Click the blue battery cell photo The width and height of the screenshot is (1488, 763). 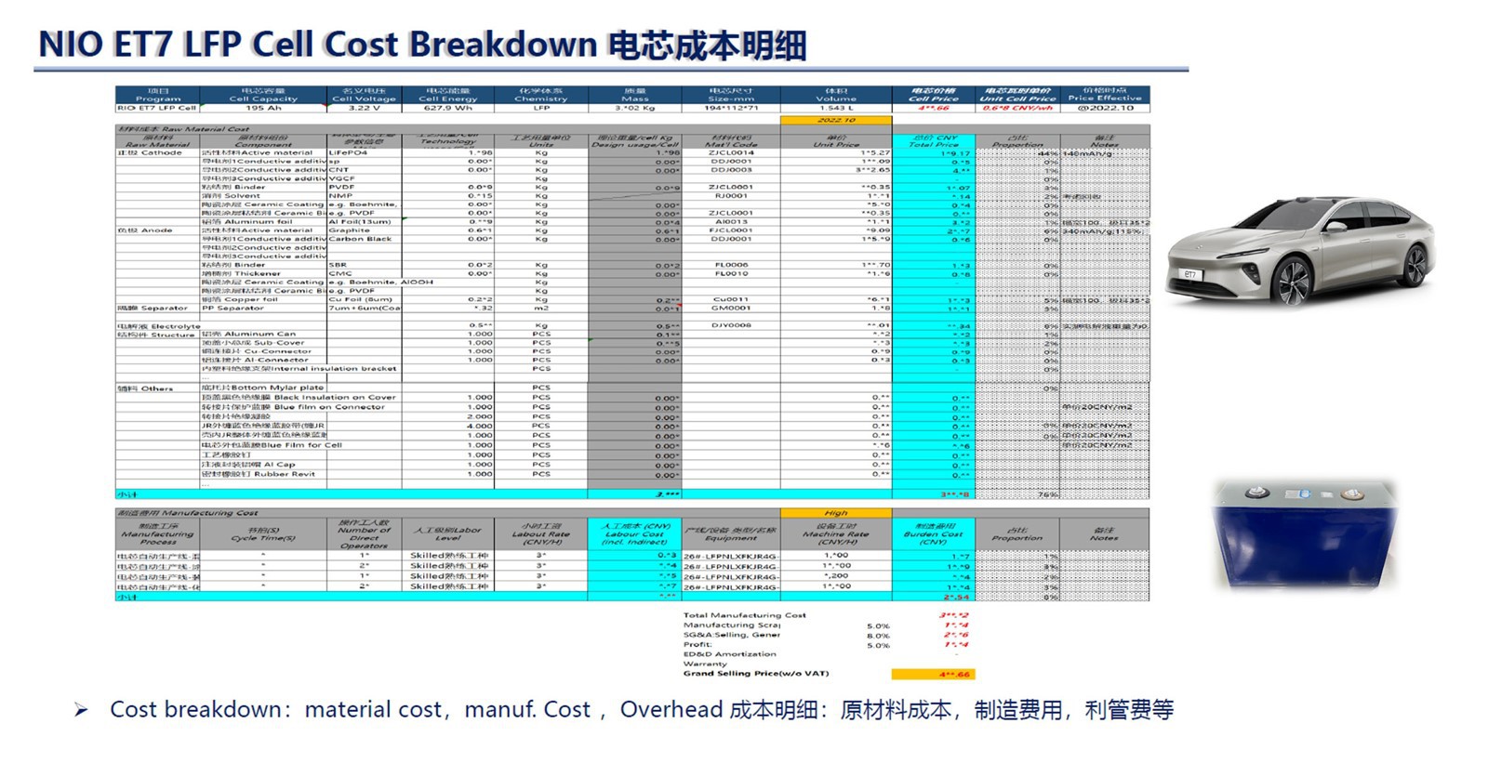1304,534
